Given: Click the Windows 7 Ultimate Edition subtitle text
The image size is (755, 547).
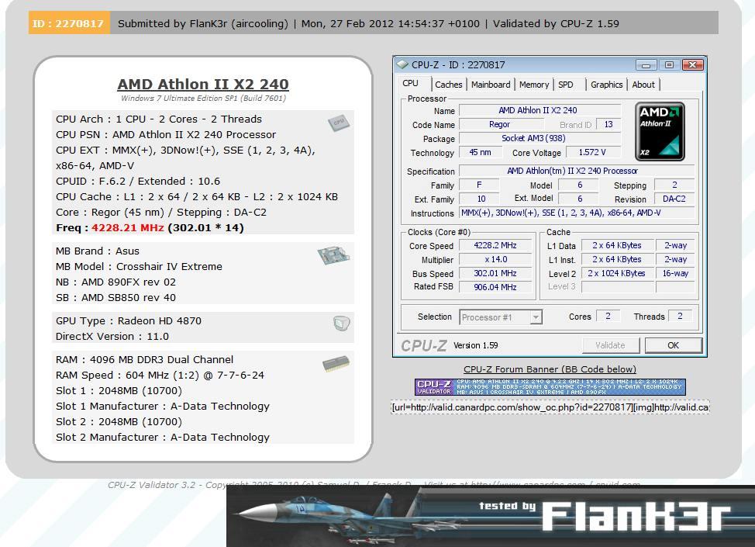Looking at the screenshot, I should 203,98.
